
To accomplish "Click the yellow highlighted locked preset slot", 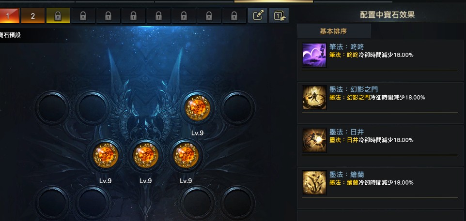I will coord(58,16).
